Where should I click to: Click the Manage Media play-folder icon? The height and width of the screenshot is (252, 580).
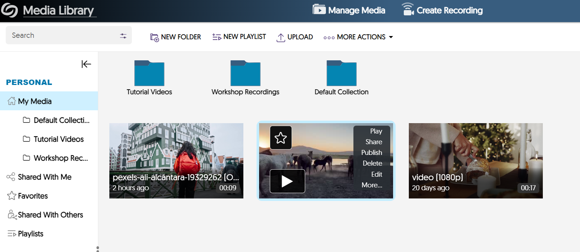pos(319,9)
